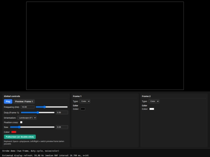Open the Frame 1 Type dropdown
The width and height of the screenshot is (210, 157).
pos(85,101)
